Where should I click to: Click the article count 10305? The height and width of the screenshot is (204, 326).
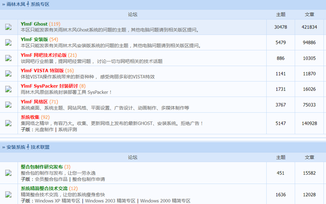[x=309, y=58]
